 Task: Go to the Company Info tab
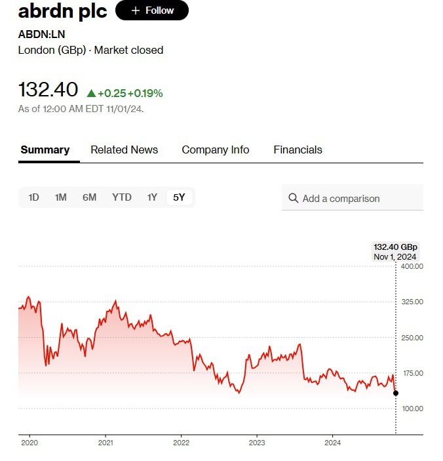click(215, 150)
